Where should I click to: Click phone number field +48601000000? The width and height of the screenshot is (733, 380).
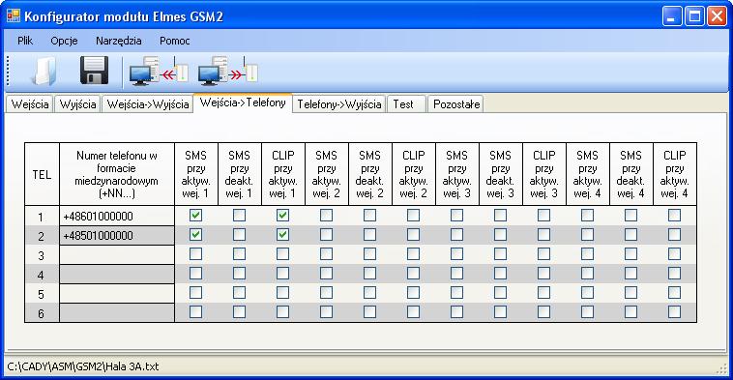point(117,216)
